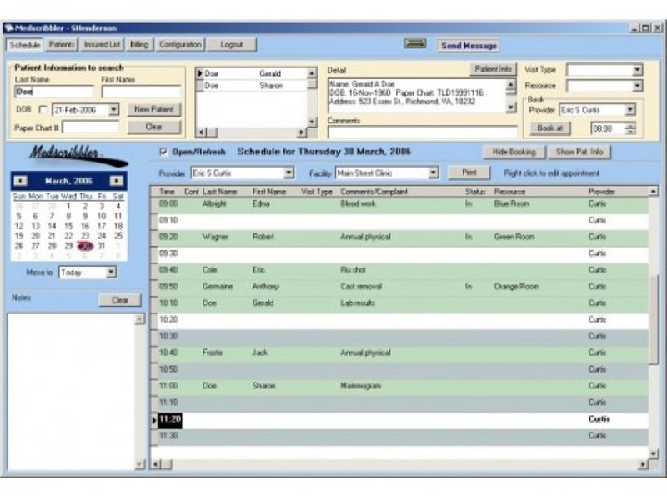
Task: Open the Facility dropdown
Action: click(433, 173)
